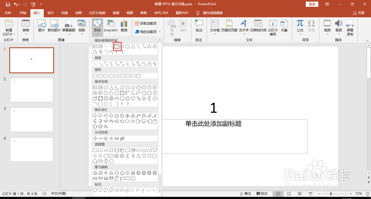
Task: Open the 设计 tab
Action: (x=51, y=13)
